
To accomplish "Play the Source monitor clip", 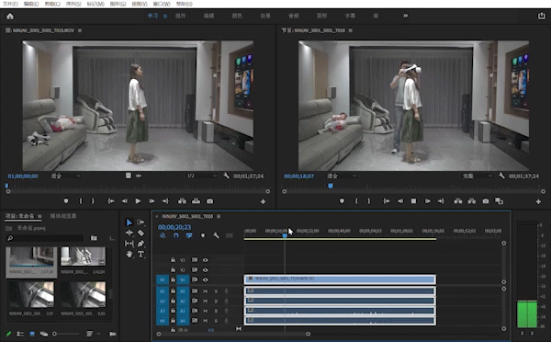I will click(138, 201).
